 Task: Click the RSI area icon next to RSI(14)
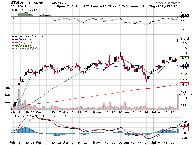pyautogui.click(x=13, y=10)
